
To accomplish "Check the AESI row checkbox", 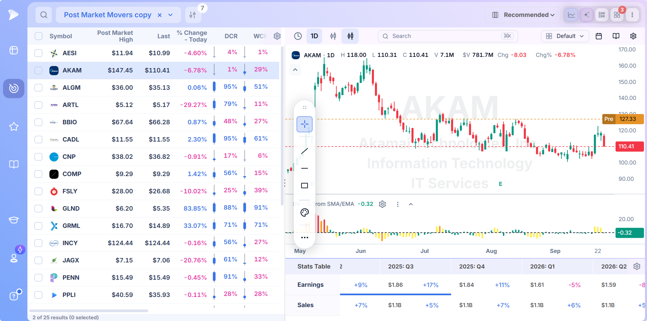I will coord(39,53).
